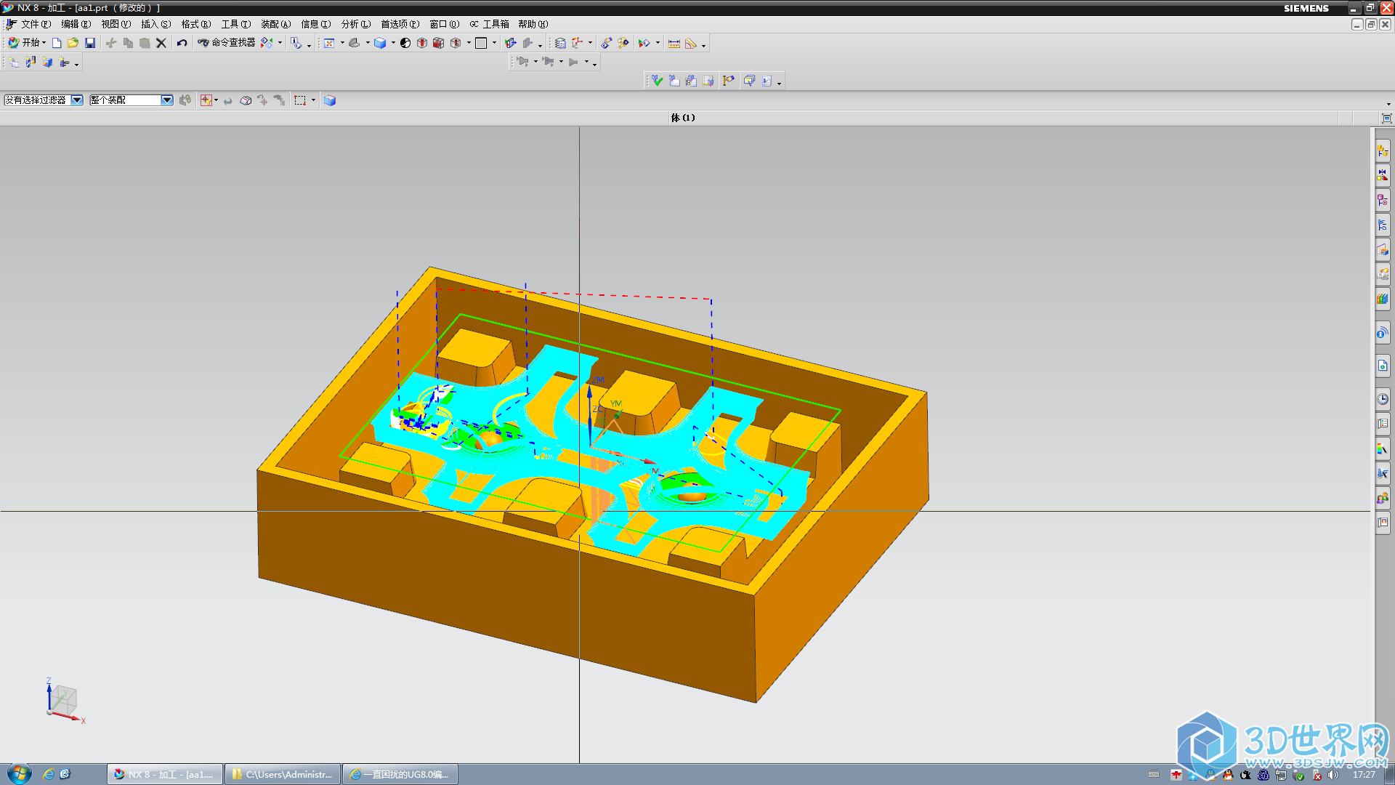The height and width of the screenshot is (785, 1395).
Task: Open the 分析(L) menu
Action: pos(356,24)
